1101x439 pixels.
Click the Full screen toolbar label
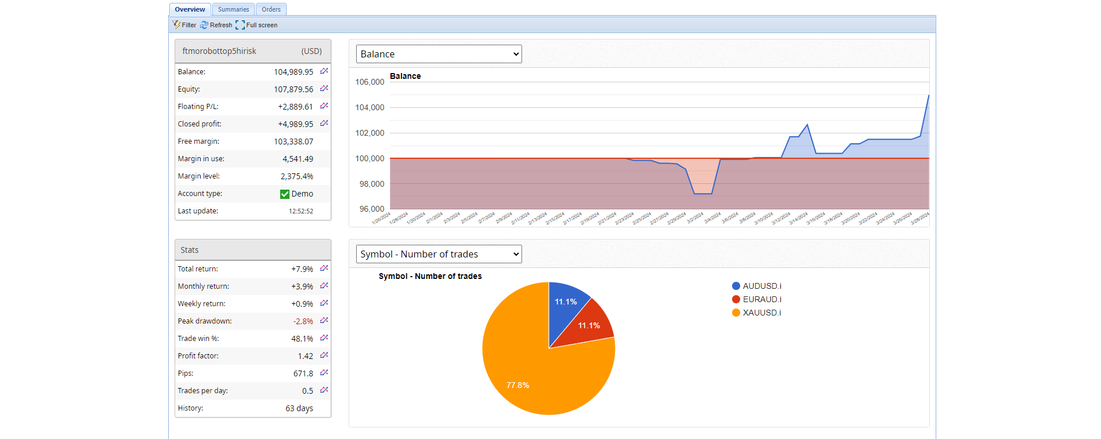[x=262, y=25]
